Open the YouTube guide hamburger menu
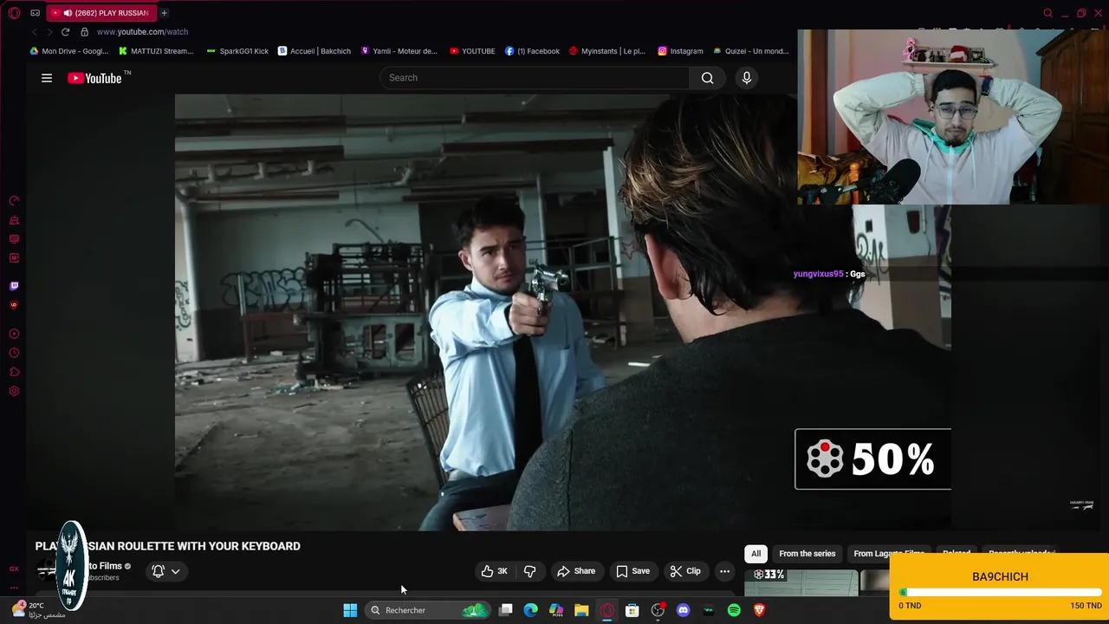This screenshot has width=1109, height=624. click(x=47, y=78)
